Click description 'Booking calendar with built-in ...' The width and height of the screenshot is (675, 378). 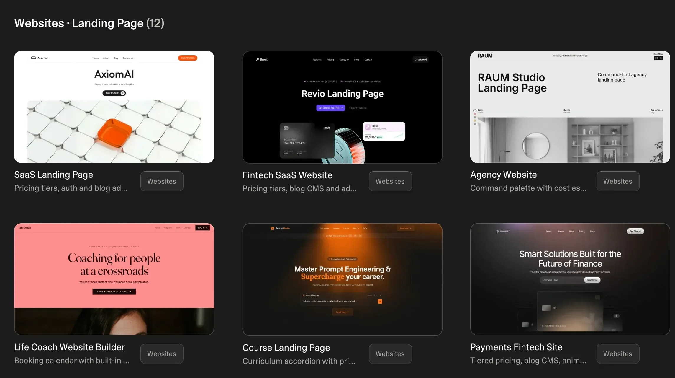[72, 361]
